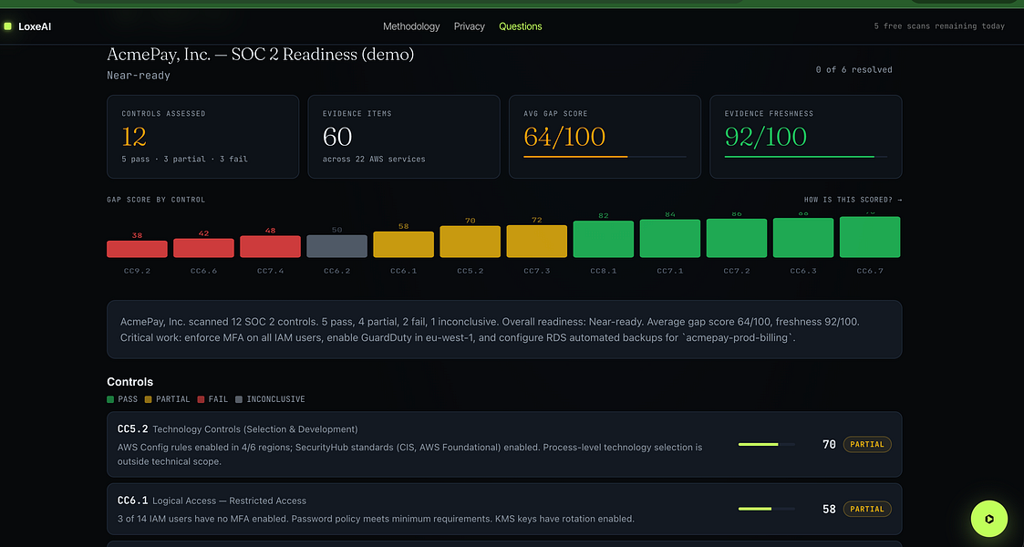This screenshot has width=1024, height=547.
Task: Click the Evidence Freshness progress bar
Action: [x=806, y=157]
